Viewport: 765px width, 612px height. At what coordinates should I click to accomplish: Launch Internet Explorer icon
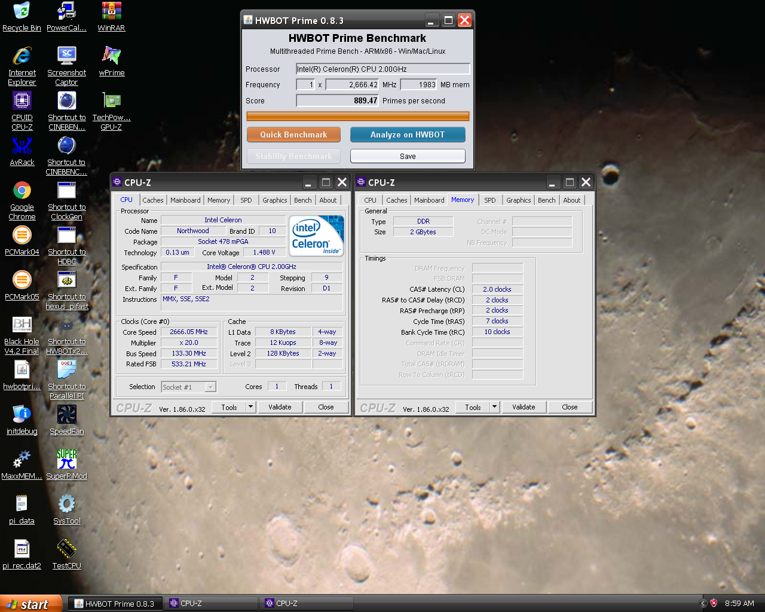tap(22, 66)
